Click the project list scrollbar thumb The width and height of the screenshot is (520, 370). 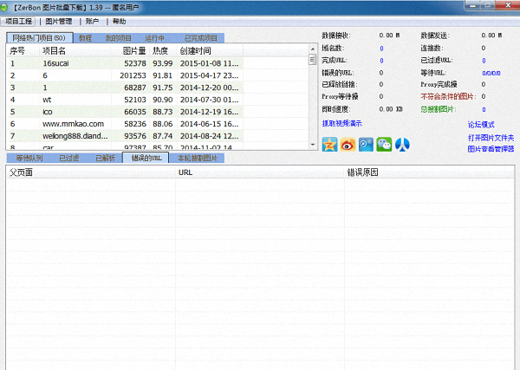pos(312,59)
